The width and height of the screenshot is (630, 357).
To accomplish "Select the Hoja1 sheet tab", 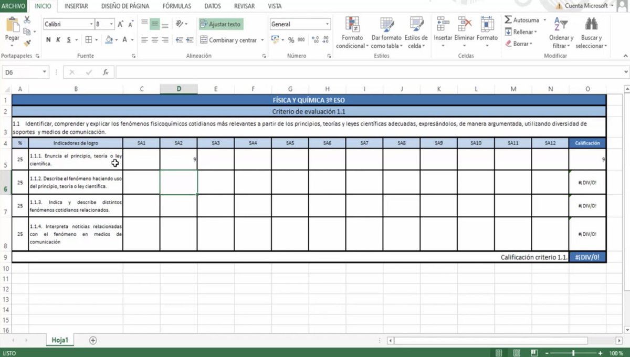I will (x=60, y=340).
